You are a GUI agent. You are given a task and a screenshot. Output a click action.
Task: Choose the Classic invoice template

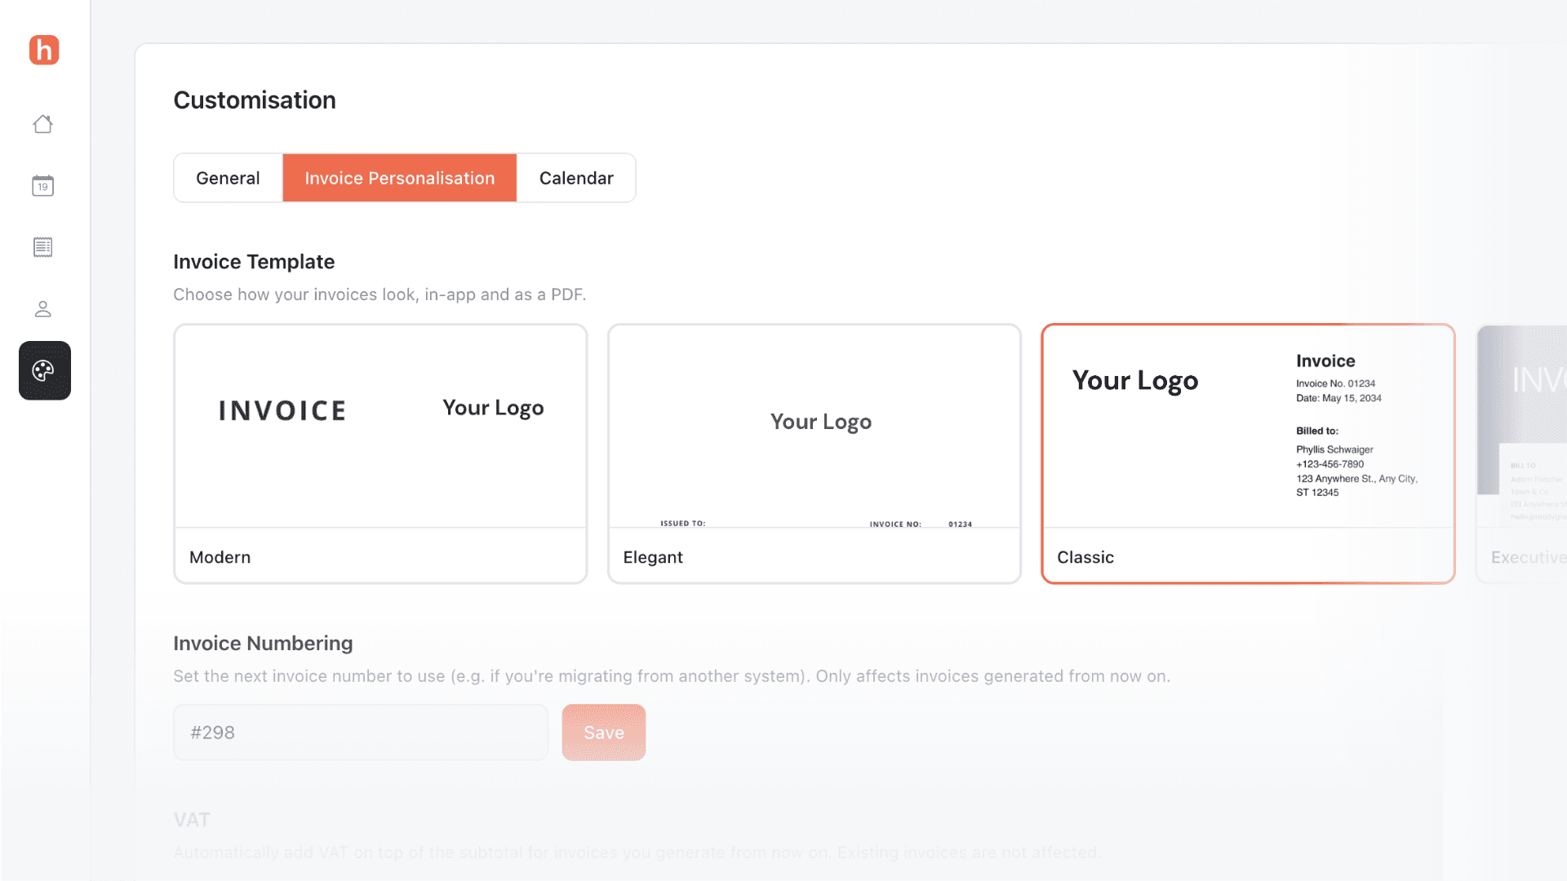click(1248, 454)
